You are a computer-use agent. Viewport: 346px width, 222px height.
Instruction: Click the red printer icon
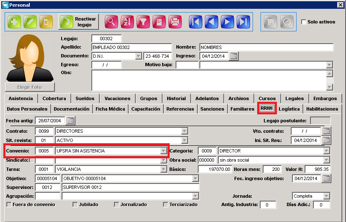click(x=175, y=22)
